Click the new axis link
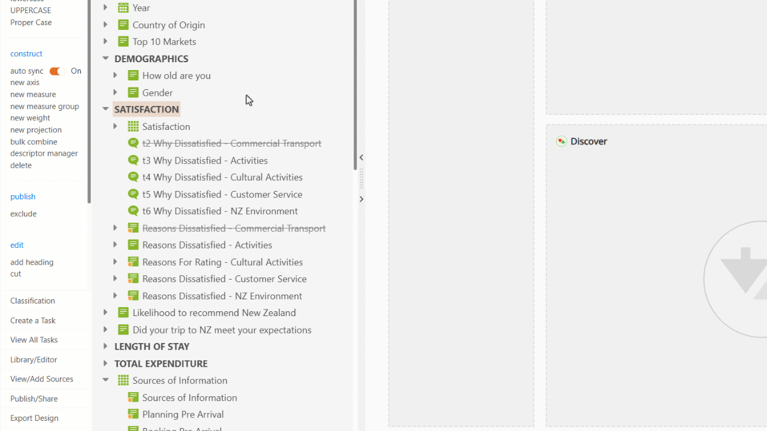 (25, 83)
